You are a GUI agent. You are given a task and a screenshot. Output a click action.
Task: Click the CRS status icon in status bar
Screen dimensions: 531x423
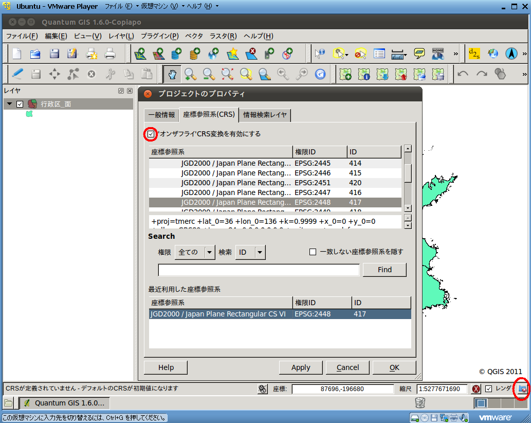tap(523, 389)
